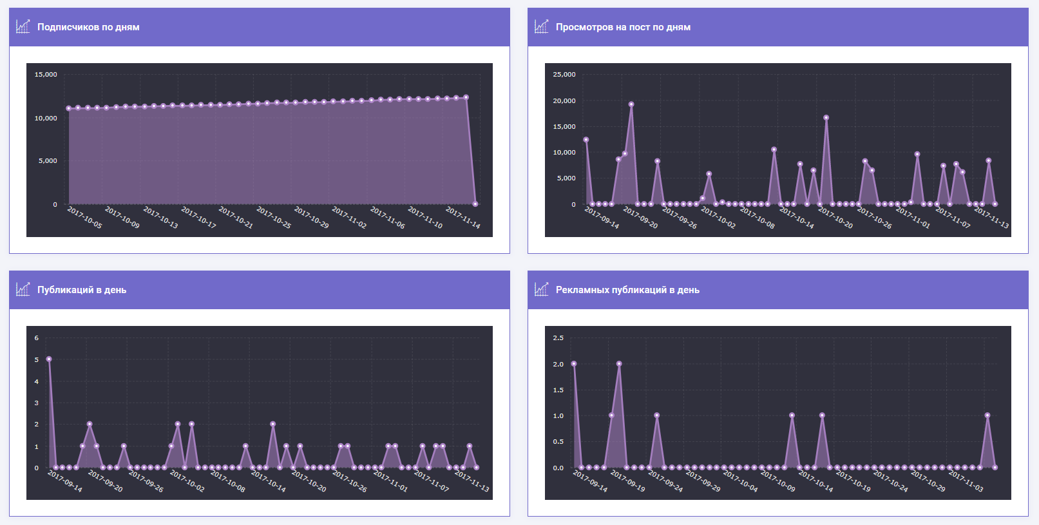
Task: Select the Публикаций в день panel title
Action: (x=82, y=290)
